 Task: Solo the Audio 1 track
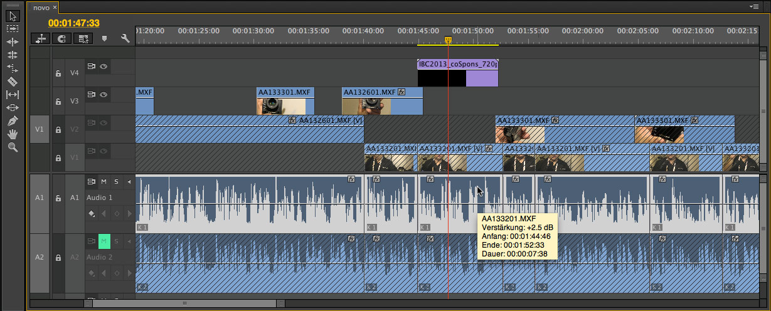pos(116,182)
